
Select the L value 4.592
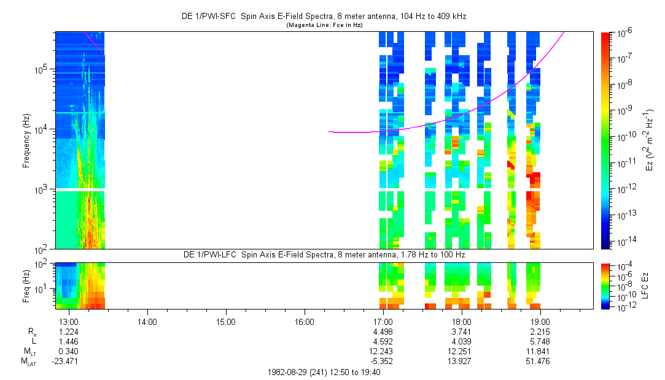click(383, 341)
